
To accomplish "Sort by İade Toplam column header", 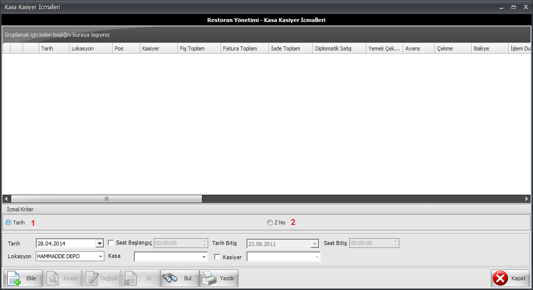I will click(291, 48).
